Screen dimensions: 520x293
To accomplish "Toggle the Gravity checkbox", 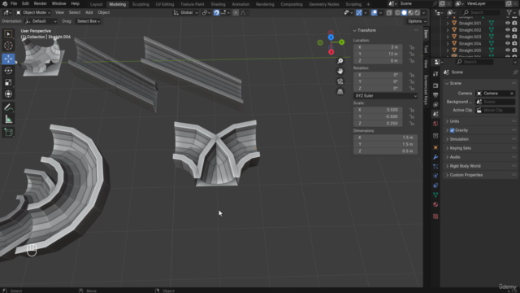I will (x=452, y=130).
